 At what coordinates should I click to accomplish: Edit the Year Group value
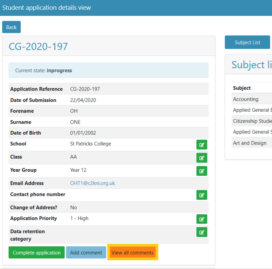click(202, 171)
